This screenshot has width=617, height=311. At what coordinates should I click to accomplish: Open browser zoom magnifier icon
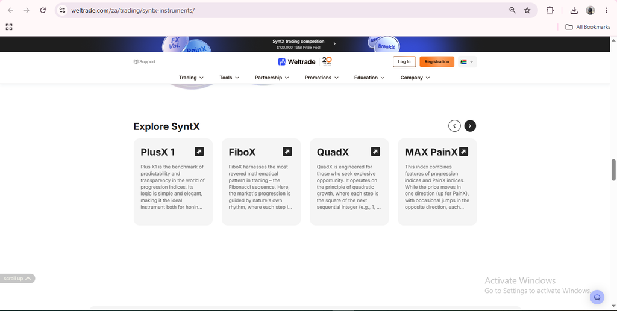pos(512,11)
